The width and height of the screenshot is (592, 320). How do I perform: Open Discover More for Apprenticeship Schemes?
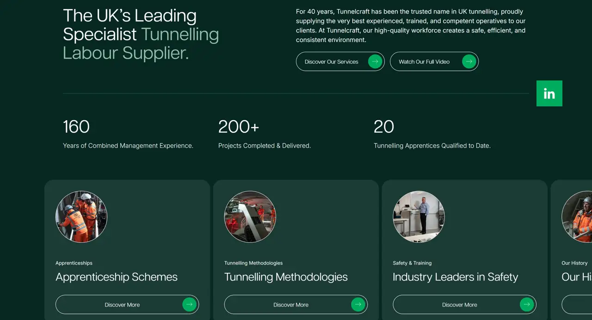pyautogui.click(x=127, y=305)
